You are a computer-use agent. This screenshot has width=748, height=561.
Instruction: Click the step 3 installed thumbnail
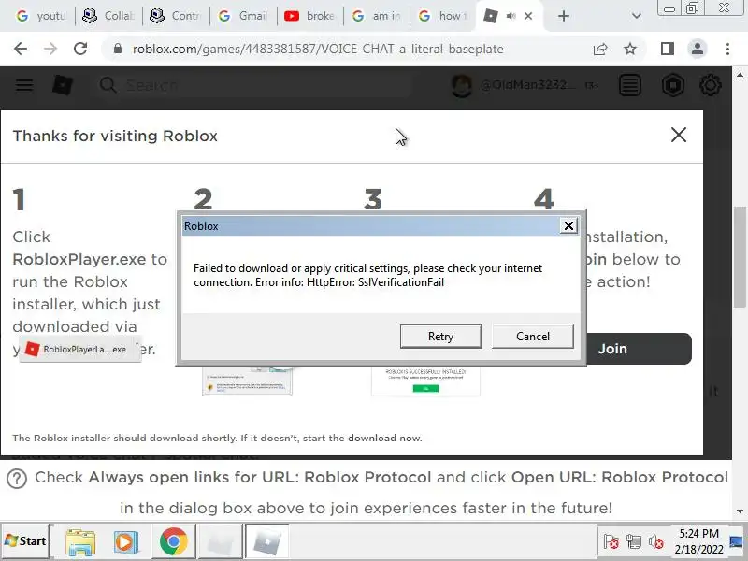(425, 381)
